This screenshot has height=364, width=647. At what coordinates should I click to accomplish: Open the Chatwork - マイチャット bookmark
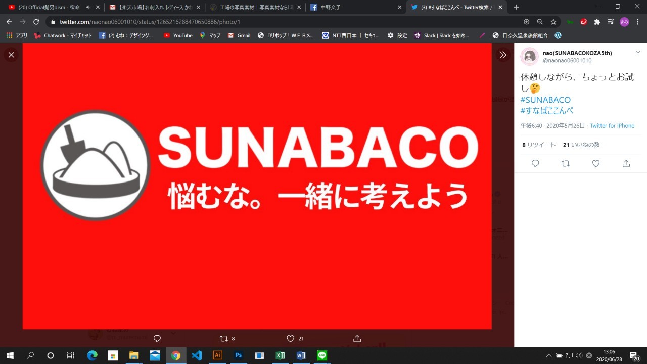63,35
